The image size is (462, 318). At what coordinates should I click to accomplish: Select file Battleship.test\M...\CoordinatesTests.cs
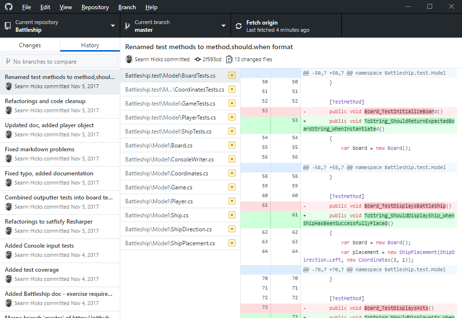tap(180, 90)
